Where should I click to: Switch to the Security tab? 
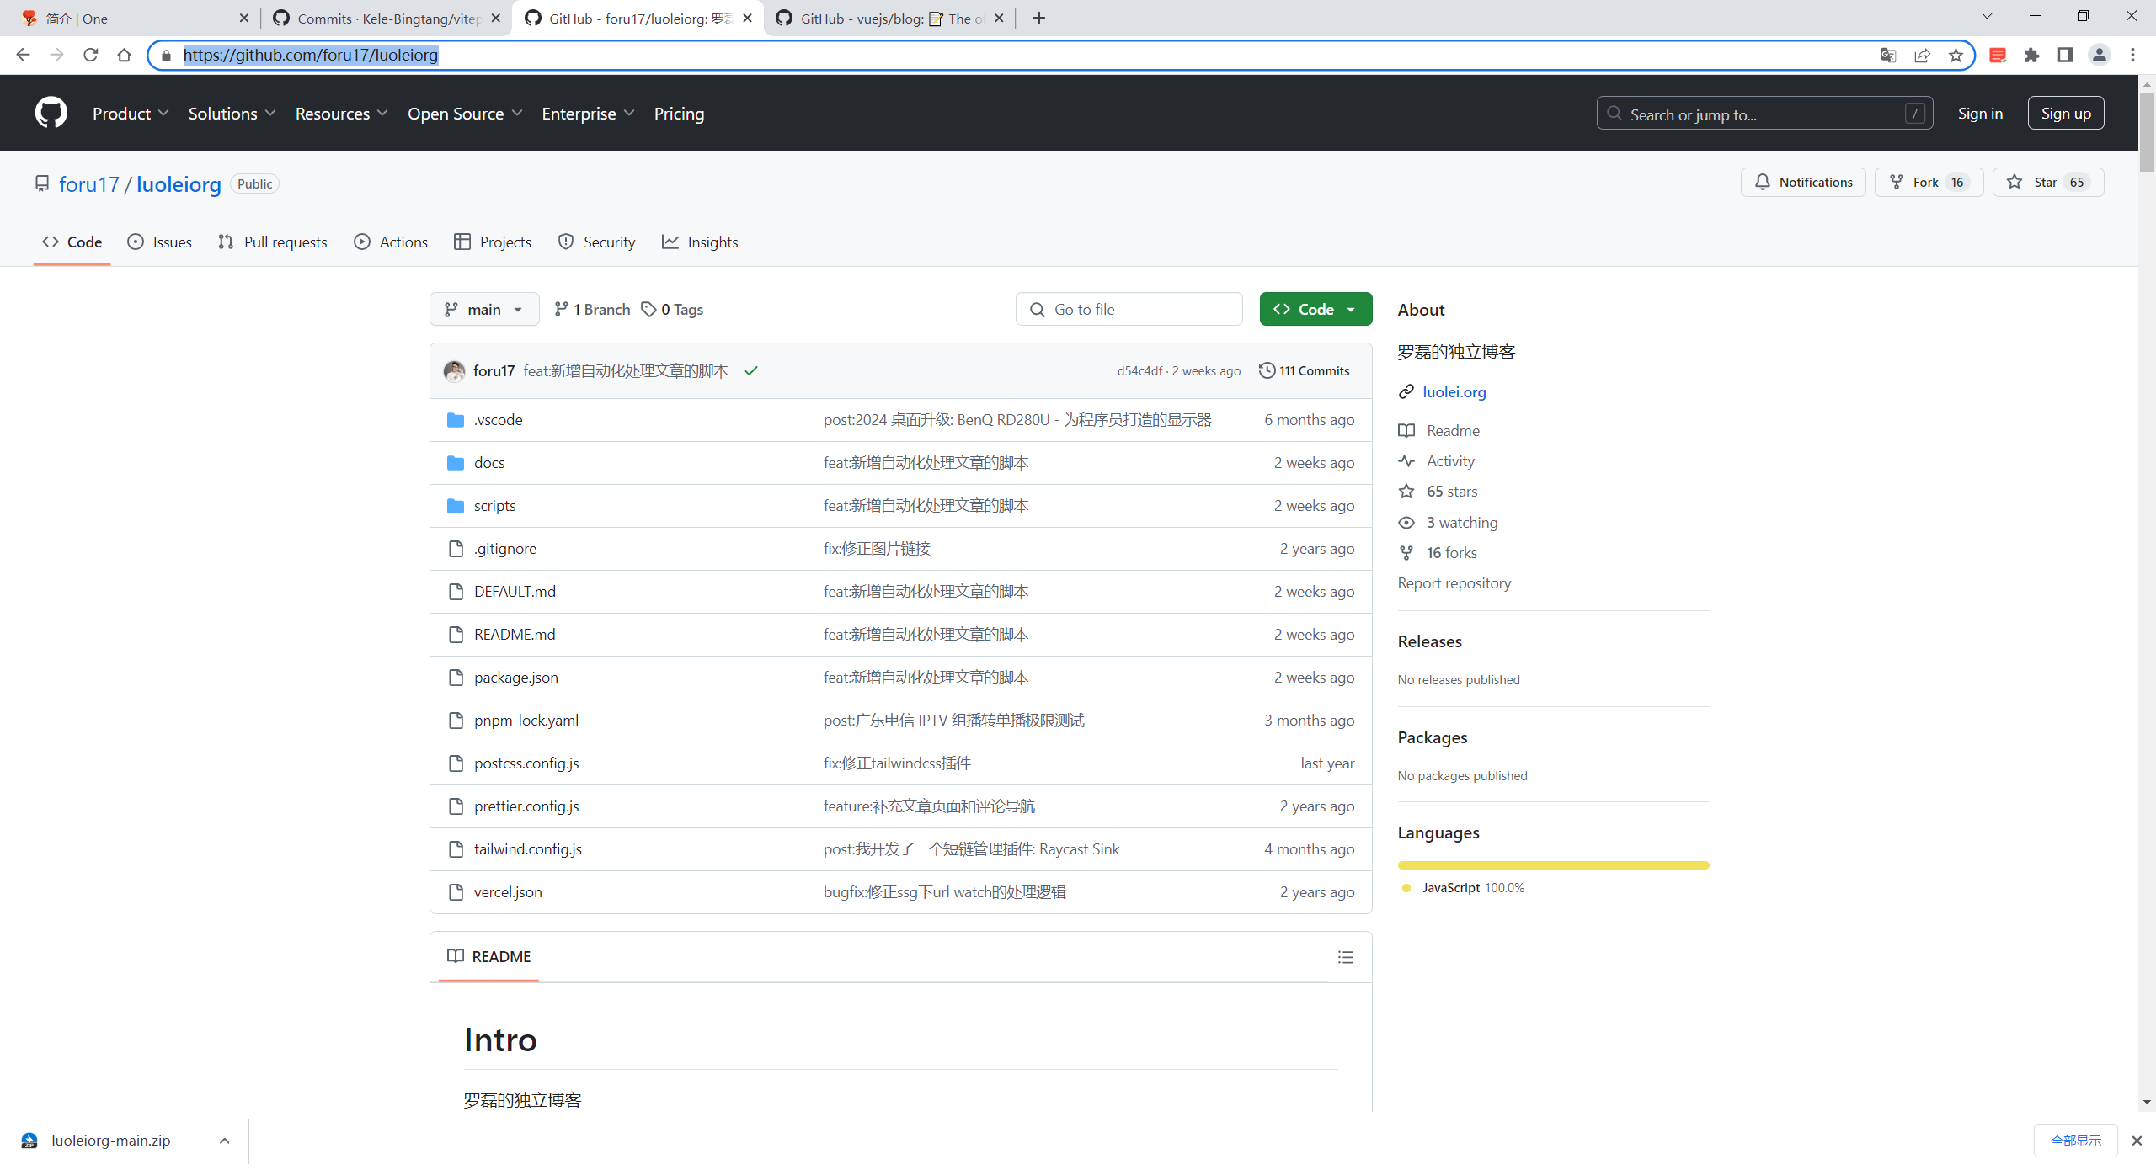(x=596, y=242)
